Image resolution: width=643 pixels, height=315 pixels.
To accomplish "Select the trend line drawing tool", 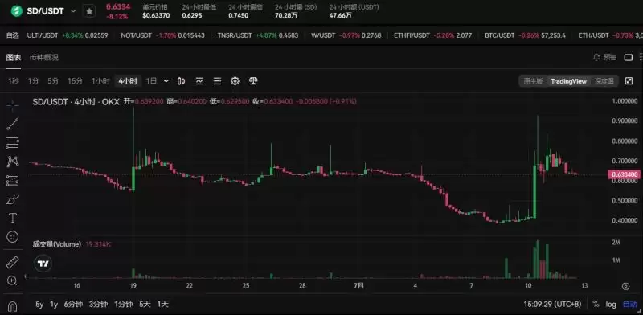I will pyautogui.click(x=13, y=124).
